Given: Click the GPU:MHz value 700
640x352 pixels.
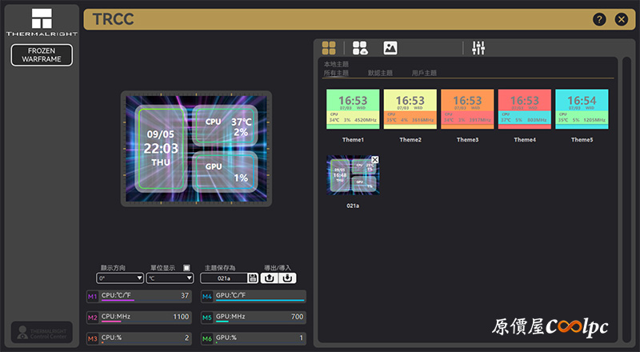Looking at the screenshot, I should (x=297, y=317).
